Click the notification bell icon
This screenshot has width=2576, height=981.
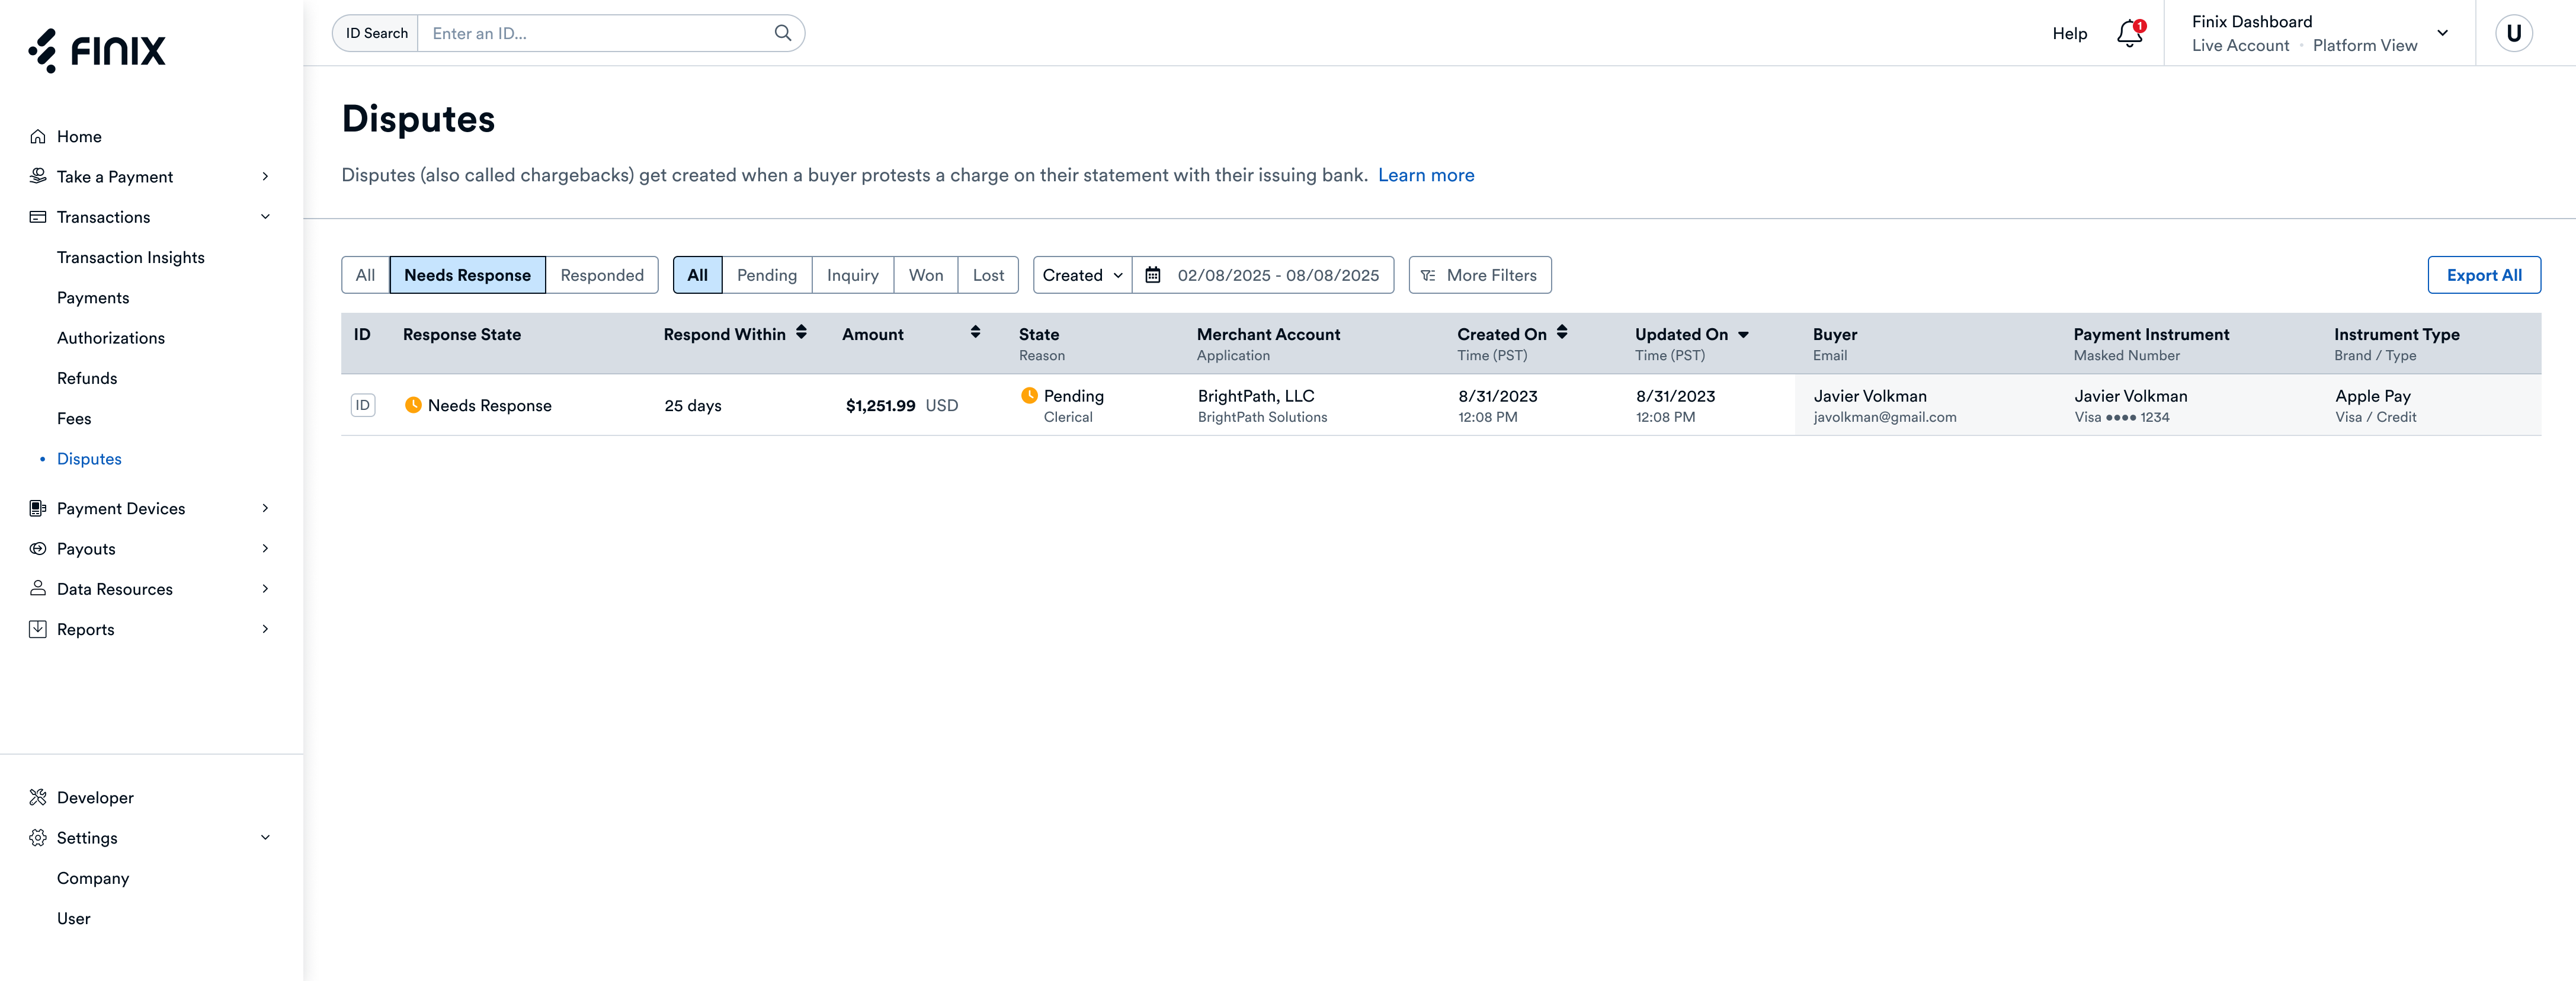(2128, 34)
